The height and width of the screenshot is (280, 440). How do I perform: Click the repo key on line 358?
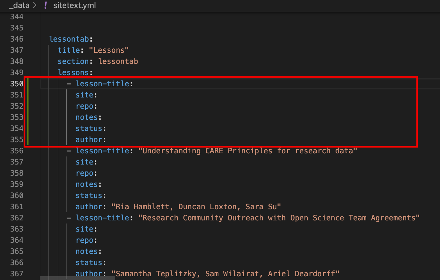pyautogui.click(x=85, y=173)
